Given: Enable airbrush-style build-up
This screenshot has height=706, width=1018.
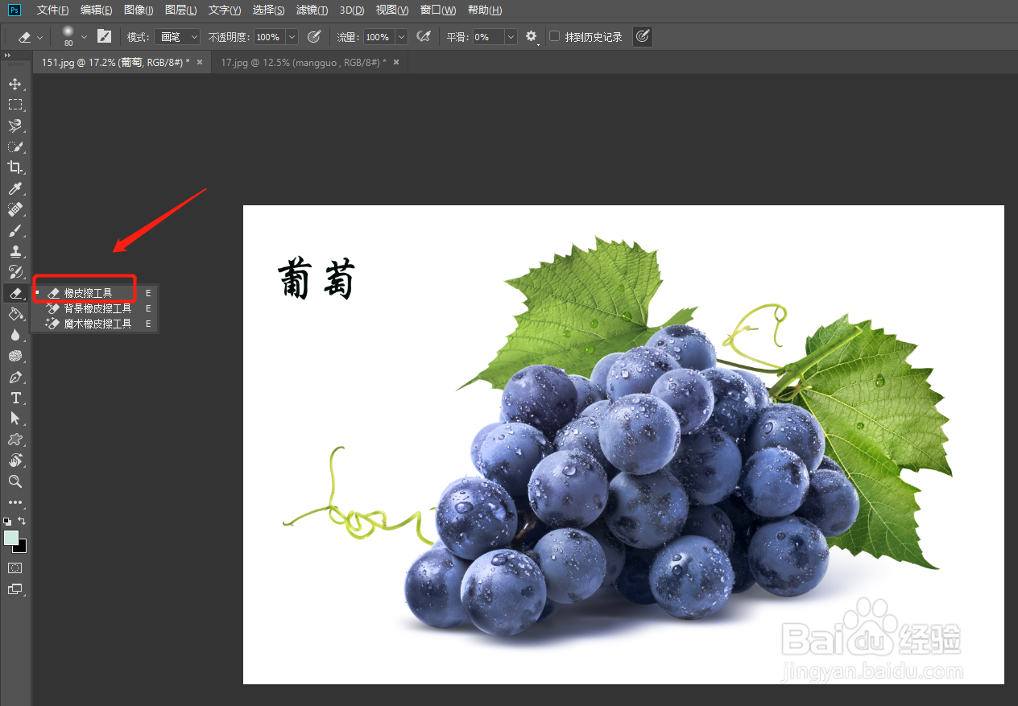Looking at the screenshot, I should [x=424, y=36].
